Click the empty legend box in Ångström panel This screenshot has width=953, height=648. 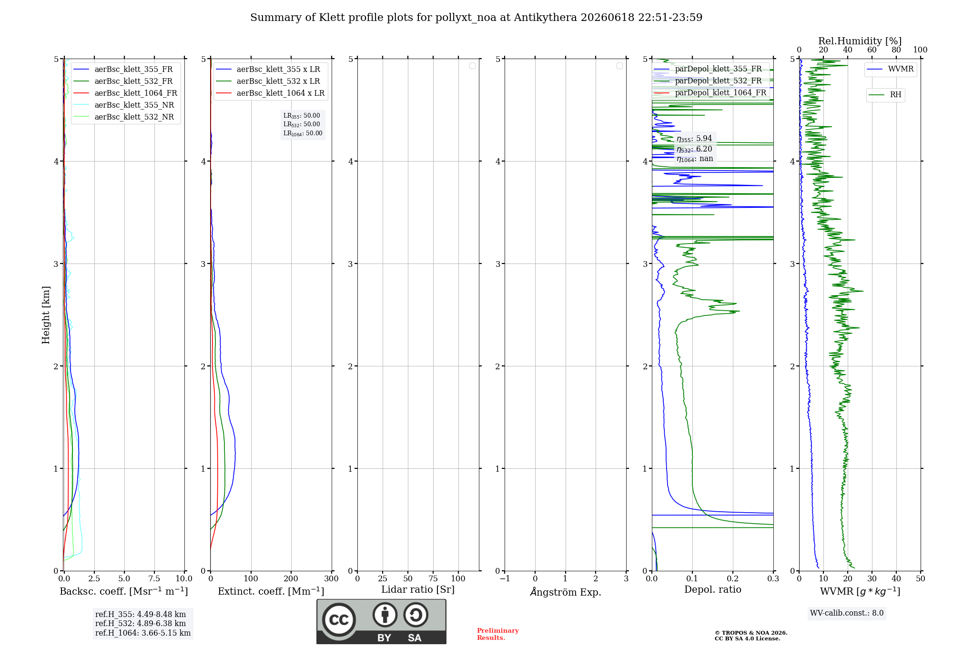pyautogui.click(x=619, y=66)
